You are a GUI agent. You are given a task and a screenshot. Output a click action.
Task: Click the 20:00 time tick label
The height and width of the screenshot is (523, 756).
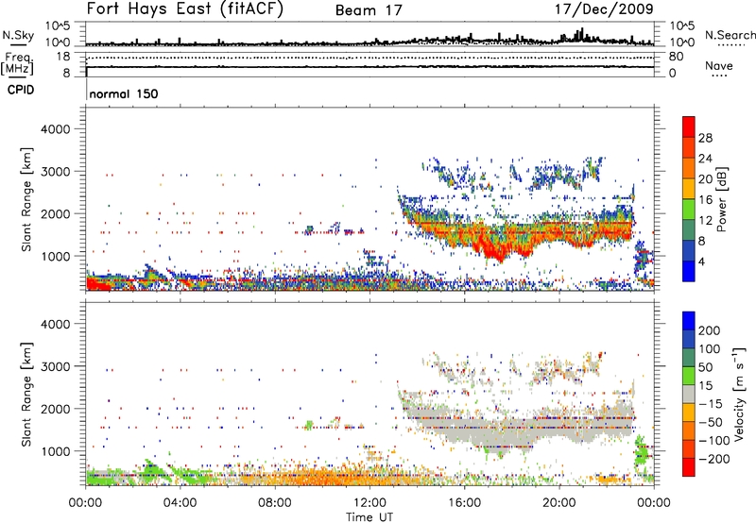559,503
